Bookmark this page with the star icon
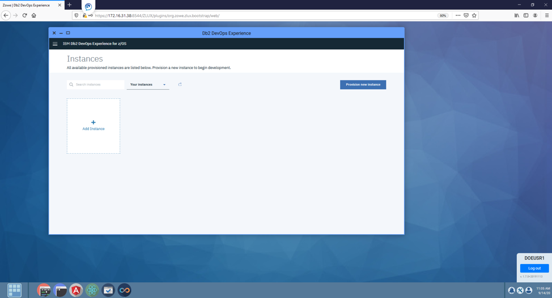The width and height of the screenshot is (552, 298). coord(474,15)
